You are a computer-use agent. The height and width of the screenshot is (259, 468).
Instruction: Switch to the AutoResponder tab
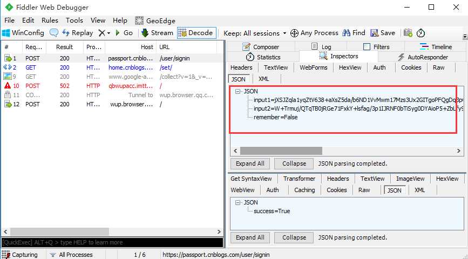(x=423, y=57)
